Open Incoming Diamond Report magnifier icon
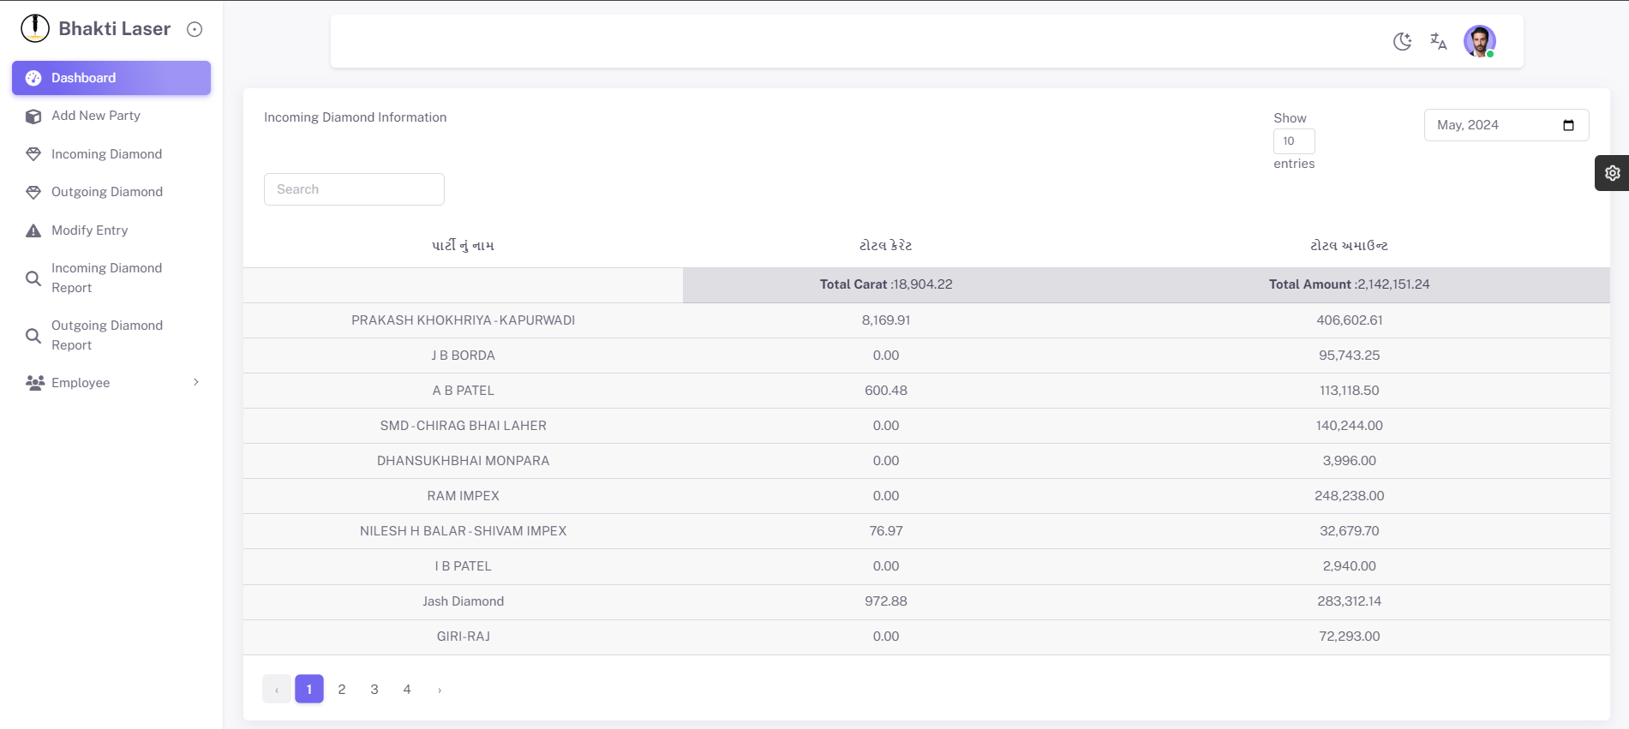Image resolution: width=1629 pixels, height=729 pixels. click(33, 278)
